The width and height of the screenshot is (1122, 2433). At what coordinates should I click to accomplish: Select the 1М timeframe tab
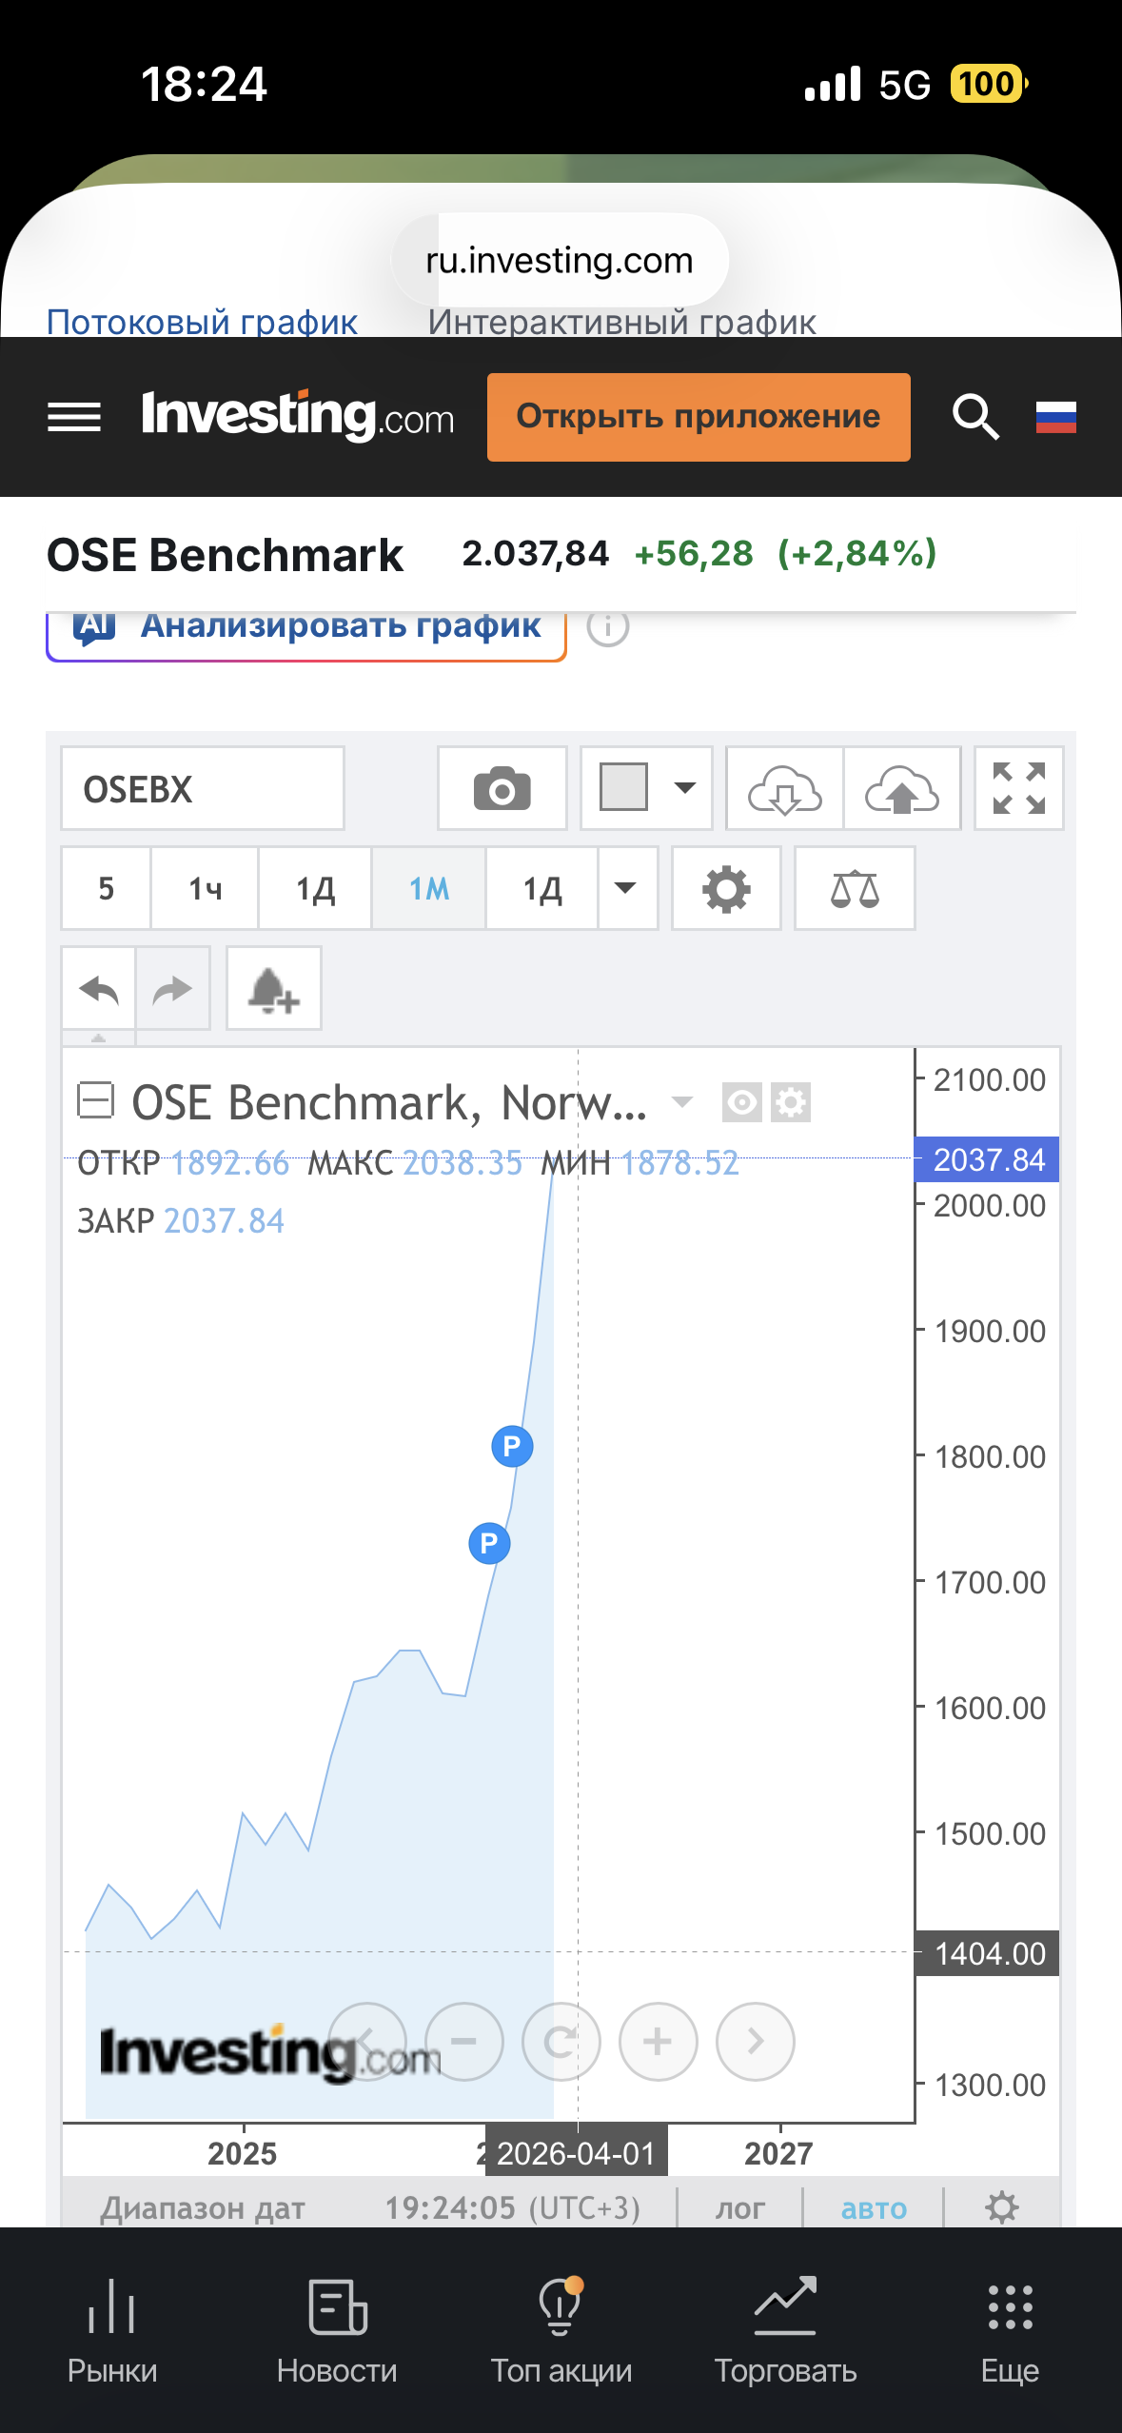click(x=428, y=889)
